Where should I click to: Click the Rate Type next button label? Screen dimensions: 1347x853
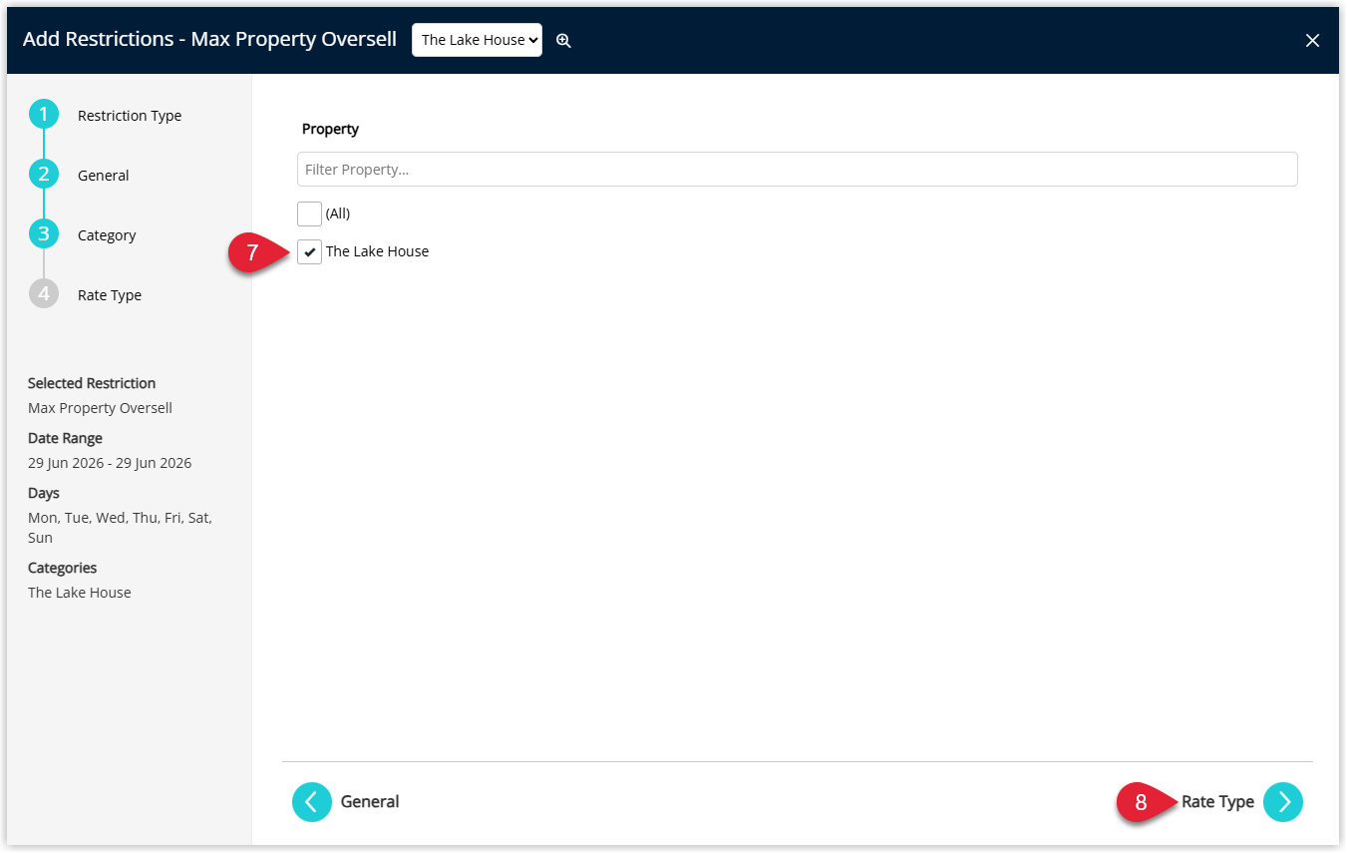tap(1217, 802)
